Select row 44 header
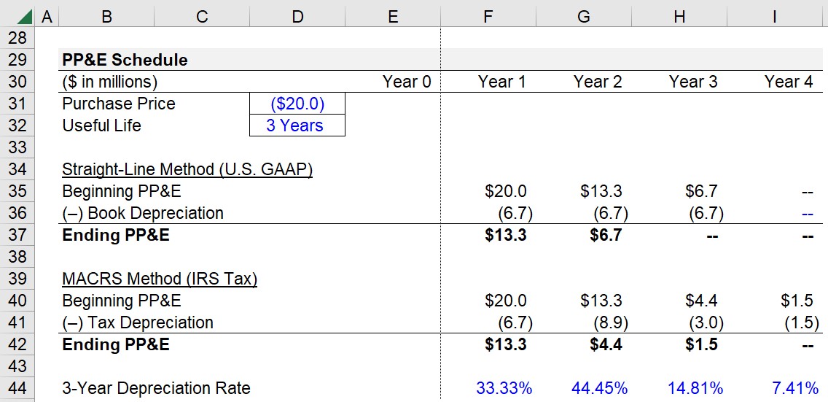 [17, 388]
